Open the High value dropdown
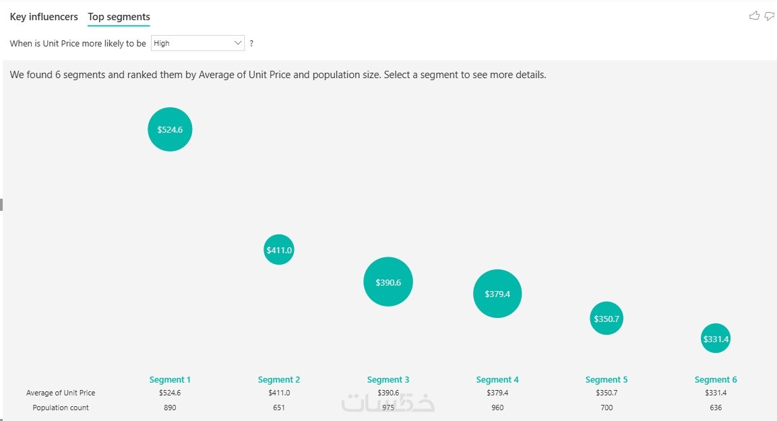Image resolution: width=777 pixels, height=421 pixels. (x=193, y=43)
